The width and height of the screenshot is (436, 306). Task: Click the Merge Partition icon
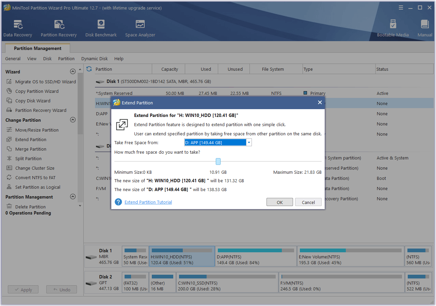click(x=9, y=149)
